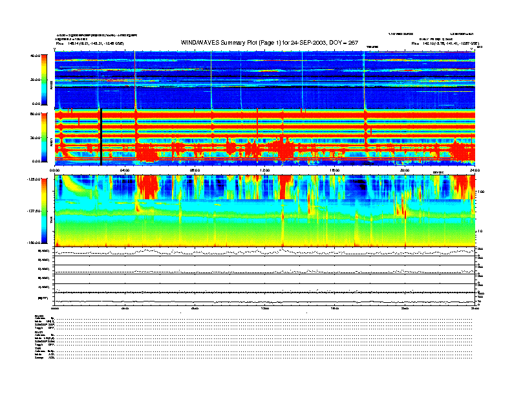Click the topmost line-plot trace panel below TNR
512x396 pixels.
coord(265,252)
